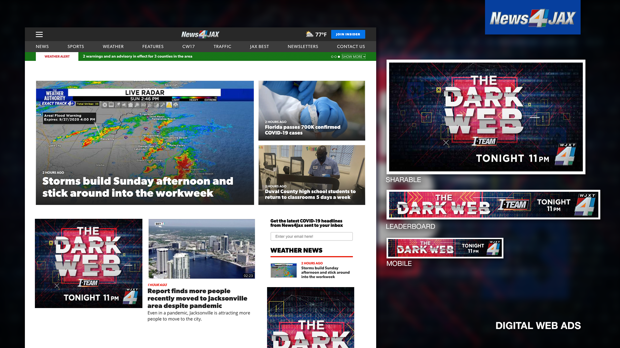Open the CONTACT US menu

351,46
